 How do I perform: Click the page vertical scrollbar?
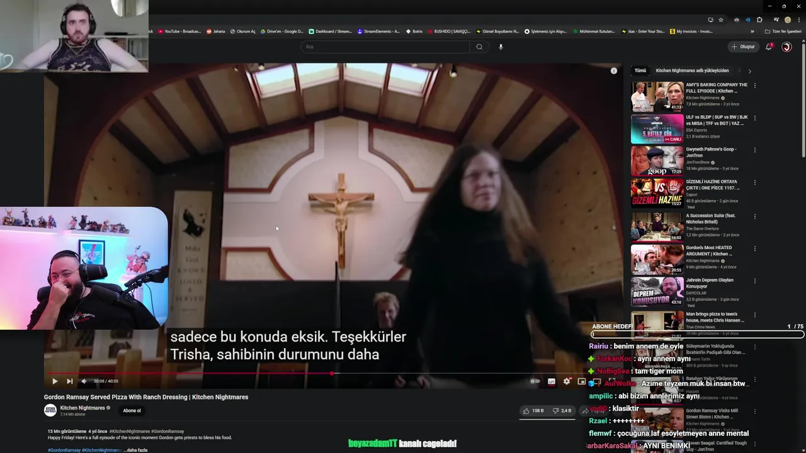point(803,101)
